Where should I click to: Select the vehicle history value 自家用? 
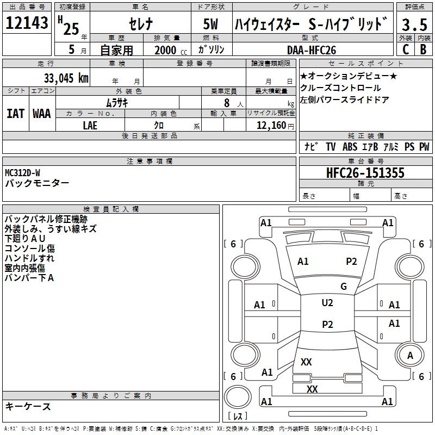click(116, 50)
